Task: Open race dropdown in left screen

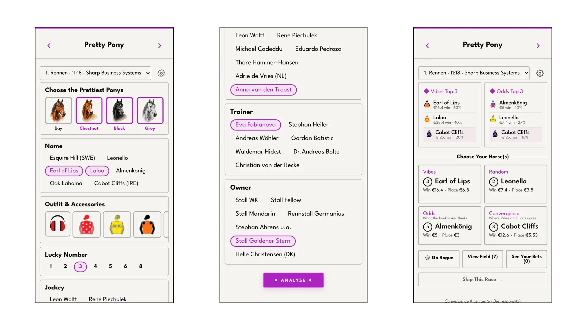Action: [95, 73]
